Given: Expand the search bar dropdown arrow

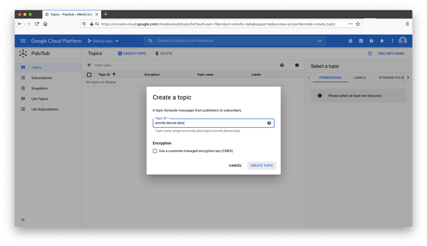Looking at the screenshot, I should pos(319,41).
